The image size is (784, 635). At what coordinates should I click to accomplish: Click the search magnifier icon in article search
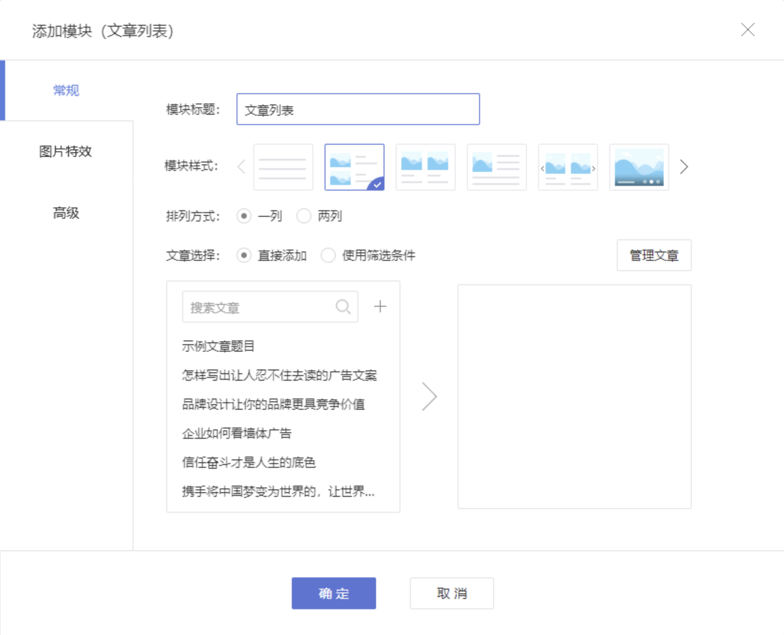coord(343,307)
